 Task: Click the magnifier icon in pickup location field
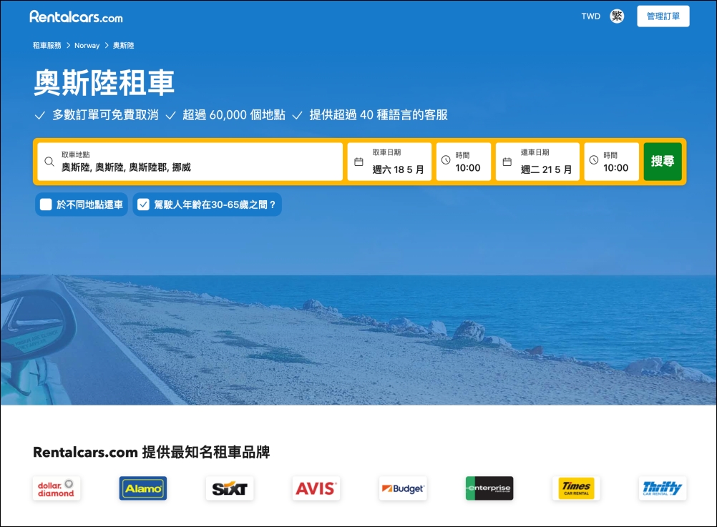pyautogui.click(x=49, y=162)
